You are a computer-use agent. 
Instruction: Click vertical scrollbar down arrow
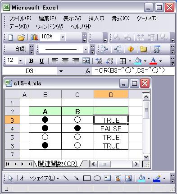146,157
